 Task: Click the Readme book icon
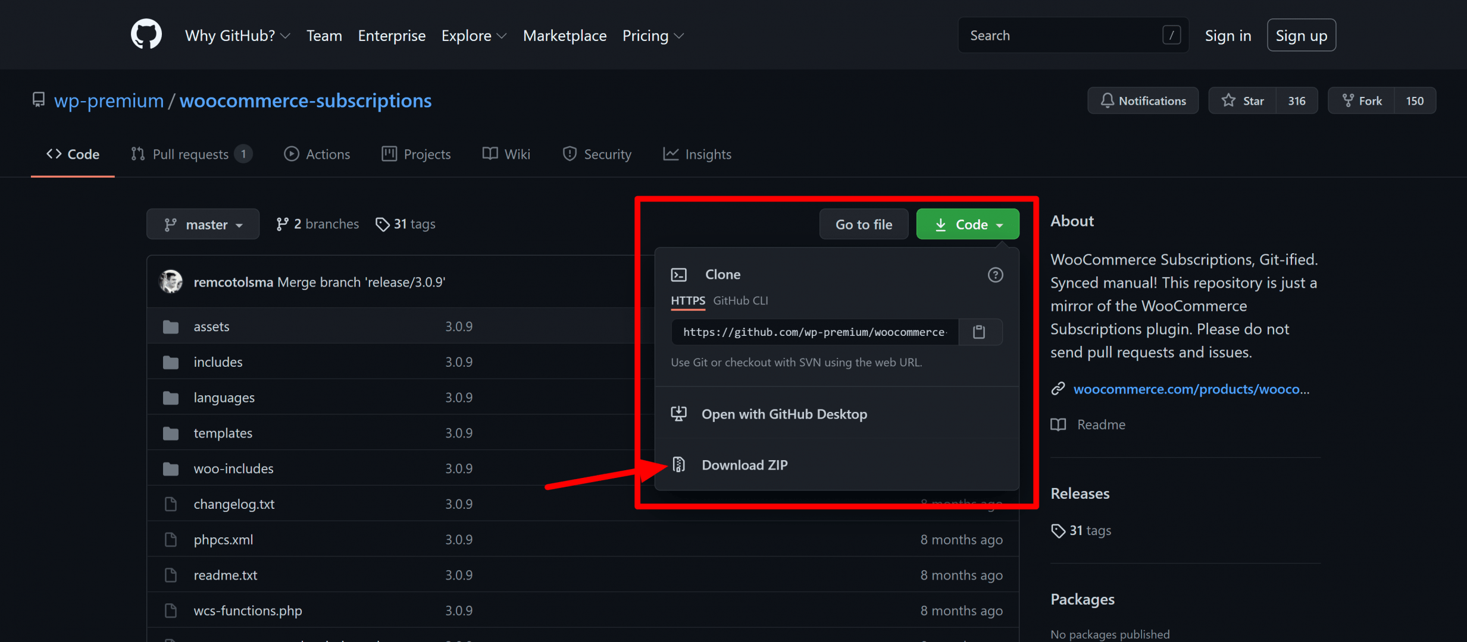coord(1058,424)
